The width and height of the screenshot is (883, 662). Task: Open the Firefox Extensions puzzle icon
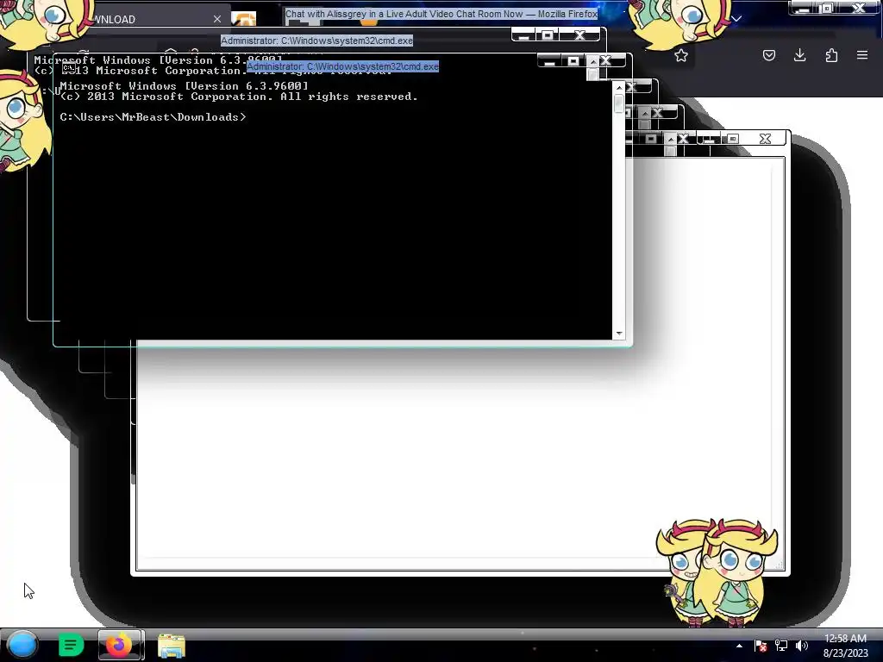coord(831,55)
